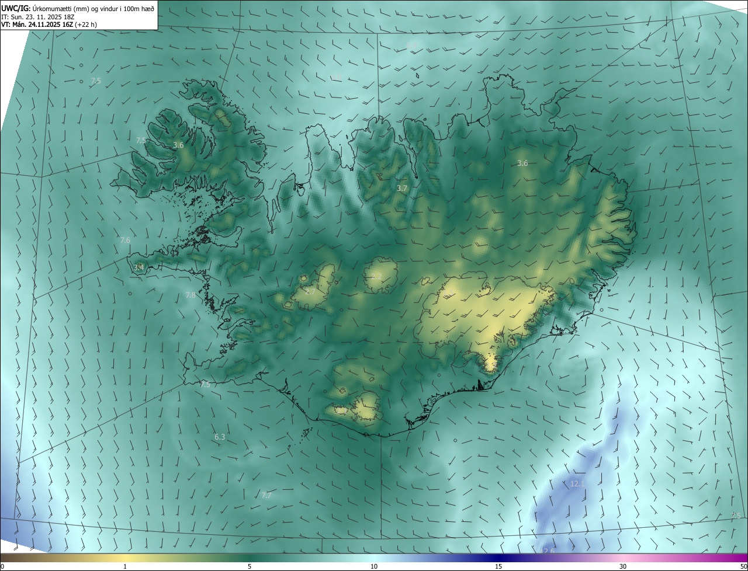Click the "3.4" value on the map
This screenshot has width=748, height=571.
(138, 267)
